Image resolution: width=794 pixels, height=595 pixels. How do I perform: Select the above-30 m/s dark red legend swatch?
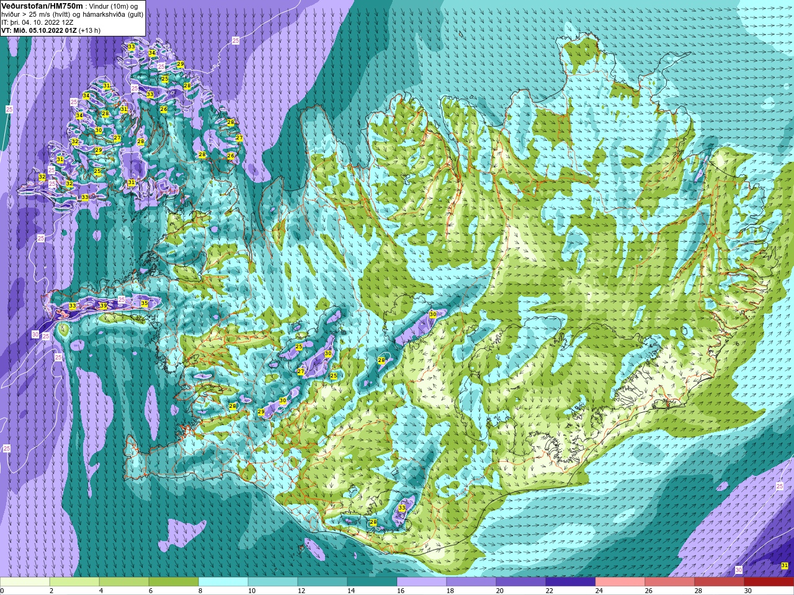coord(769,583)
